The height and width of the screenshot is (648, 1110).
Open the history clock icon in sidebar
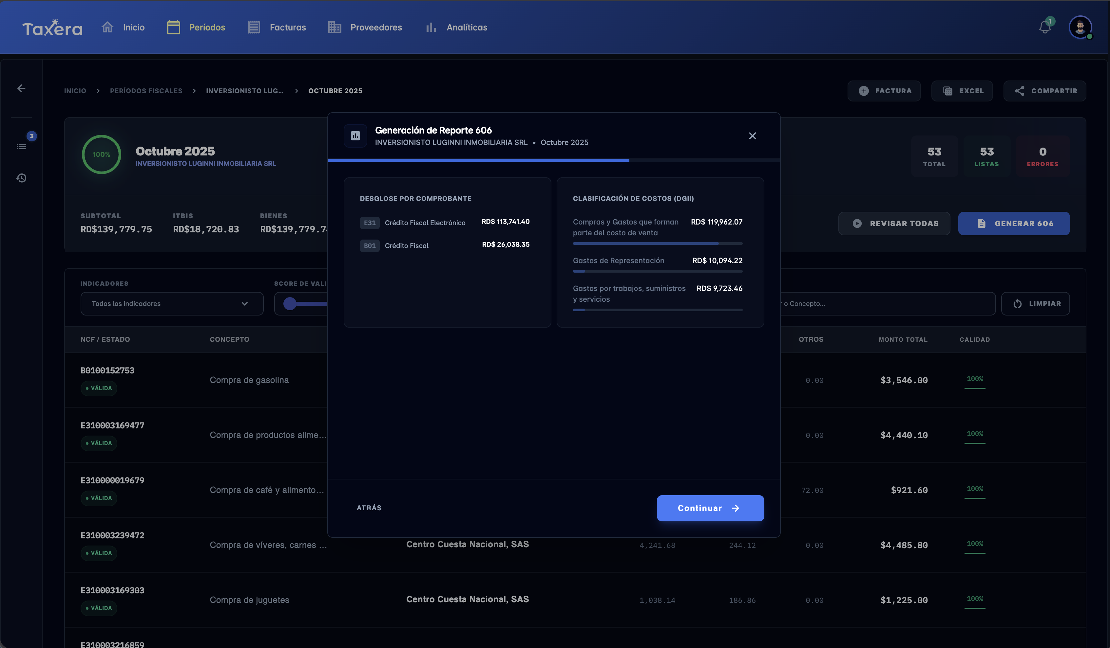(22, 178)
